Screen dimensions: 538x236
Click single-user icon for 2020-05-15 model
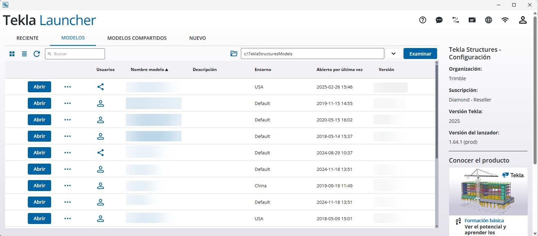[x=101, y=120]
